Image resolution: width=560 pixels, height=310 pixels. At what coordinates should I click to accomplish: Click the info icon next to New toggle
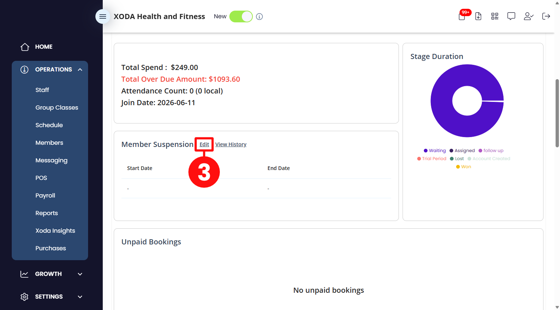click(x=259, y=16)
